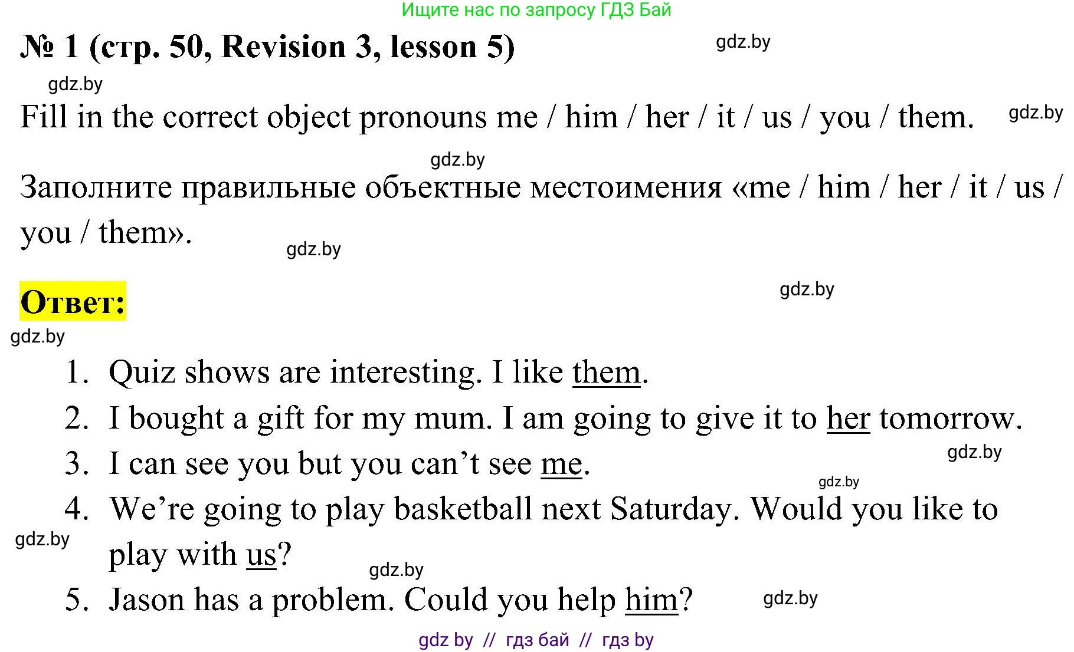The width and height of the screenshot is (1074, 652).
Task: Click the text 'We're going to play basketball next Saturday'
Action: tap(424, 509)
